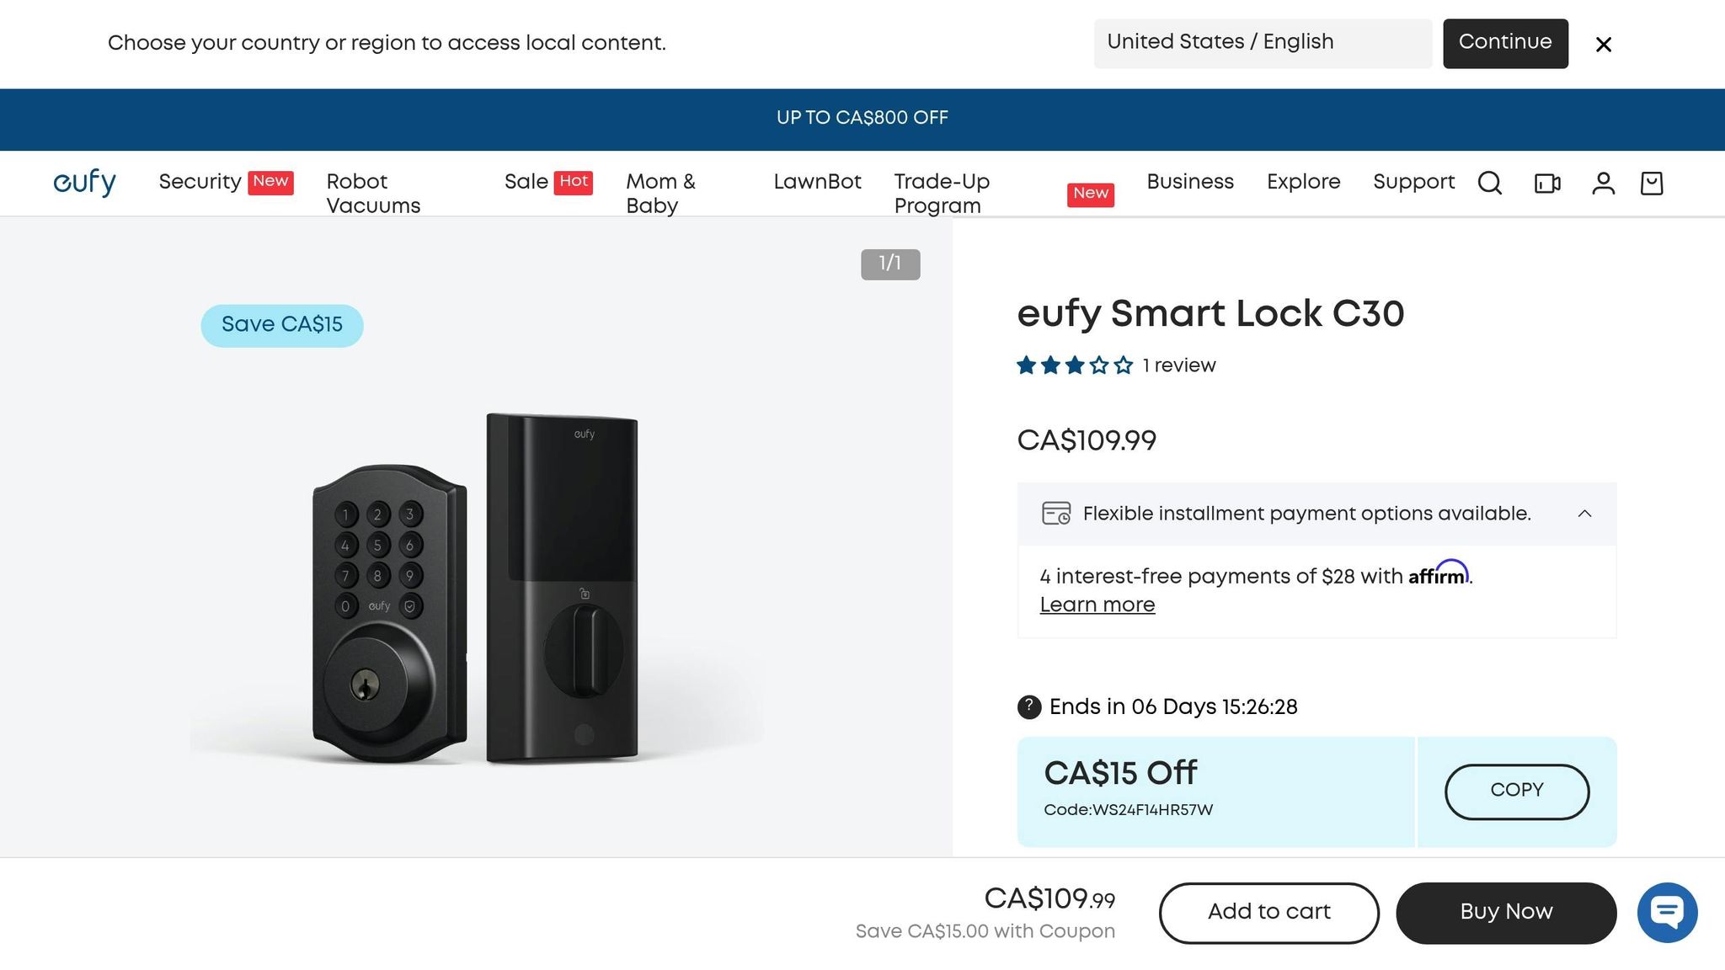Dismiss the country selection banner
1725x970 pixels.
1604,44
